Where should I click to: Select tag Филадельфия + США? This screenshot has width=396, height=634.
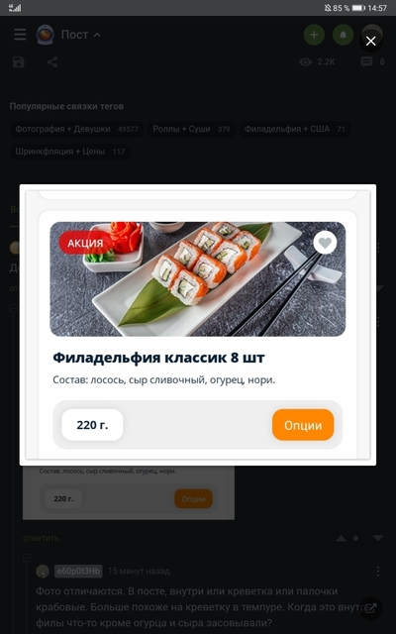[295, 130]
